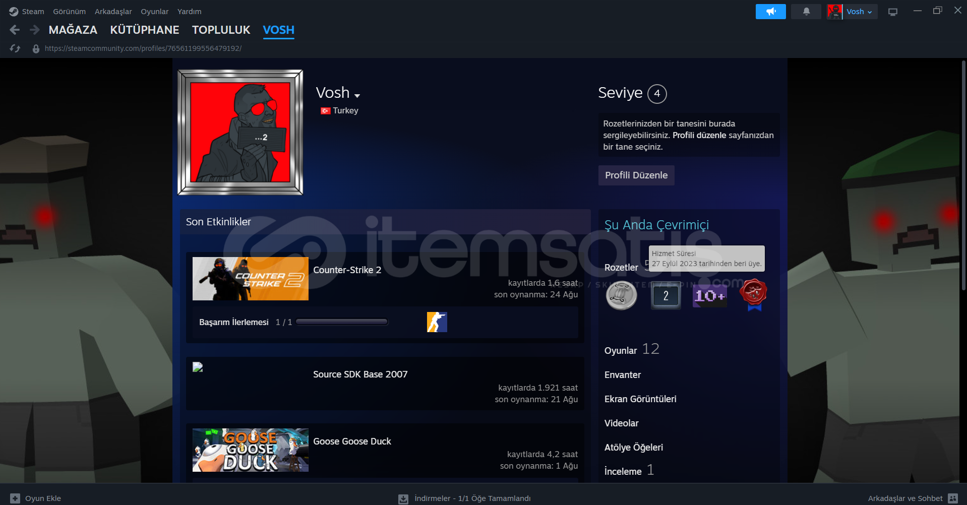The height and width of the screenshot is (505, 967).
Task: Click the purple 10+ game collector badge
Action: click(710, 296)
